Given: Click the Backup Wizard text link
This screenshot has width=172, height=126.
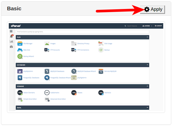Looking at the screenshot, I should [x=29, y=56].
